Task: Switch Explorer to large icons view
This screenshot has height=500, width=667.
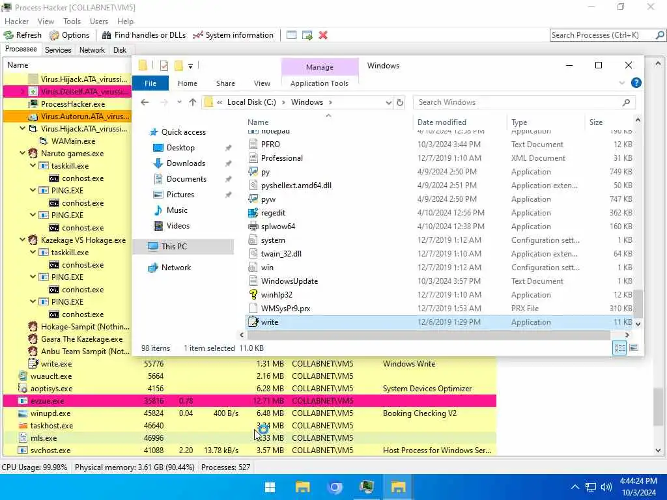Action: [x=634, y=348]
